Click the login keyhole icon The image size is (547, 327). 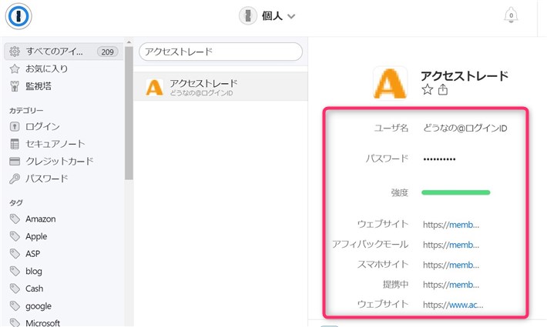(x=15, y=126)
